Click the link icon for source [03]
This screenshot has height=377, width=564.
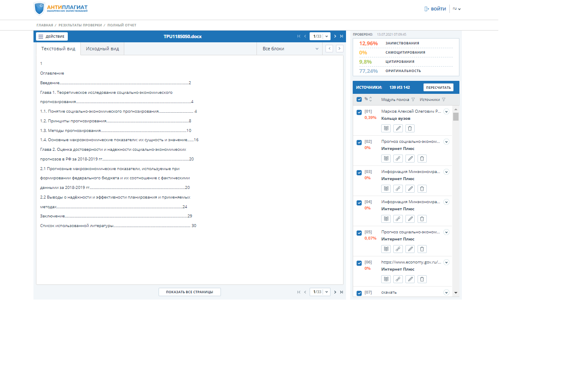coord(398,188)
